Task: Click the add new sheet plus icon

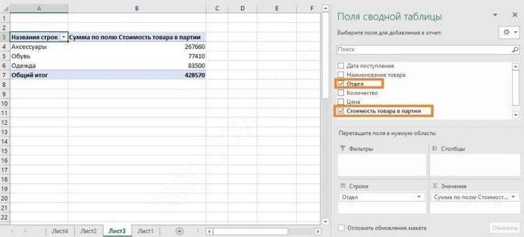Action: pyautogui.click(x=180, y=231)
